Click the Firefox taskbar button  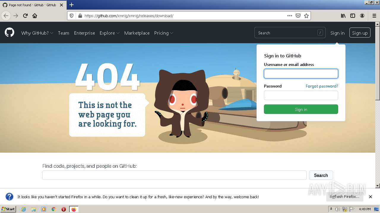coord(74,209)
